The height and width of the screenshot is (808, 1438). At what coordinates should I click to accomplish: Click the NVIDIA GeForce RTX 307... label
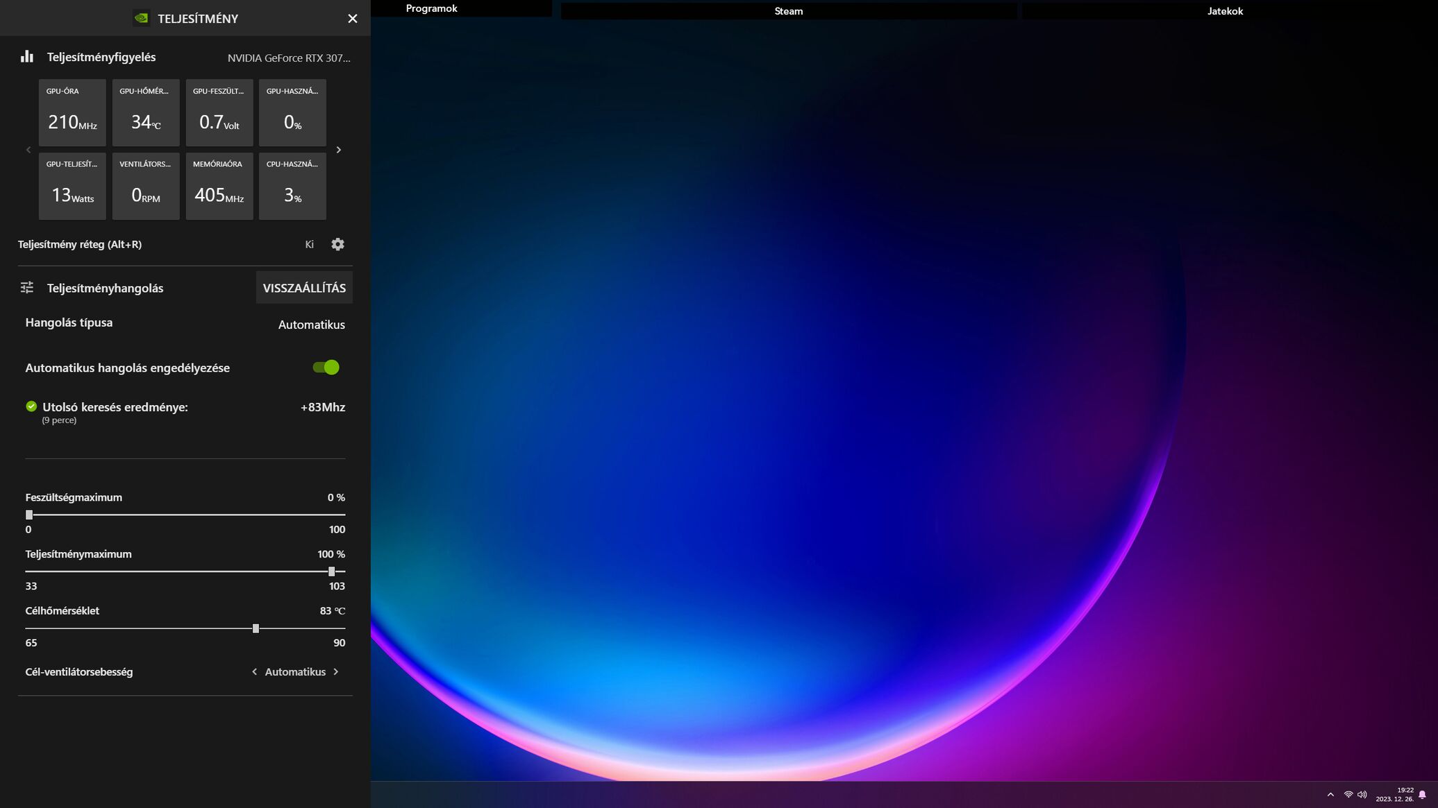(289, 58)
